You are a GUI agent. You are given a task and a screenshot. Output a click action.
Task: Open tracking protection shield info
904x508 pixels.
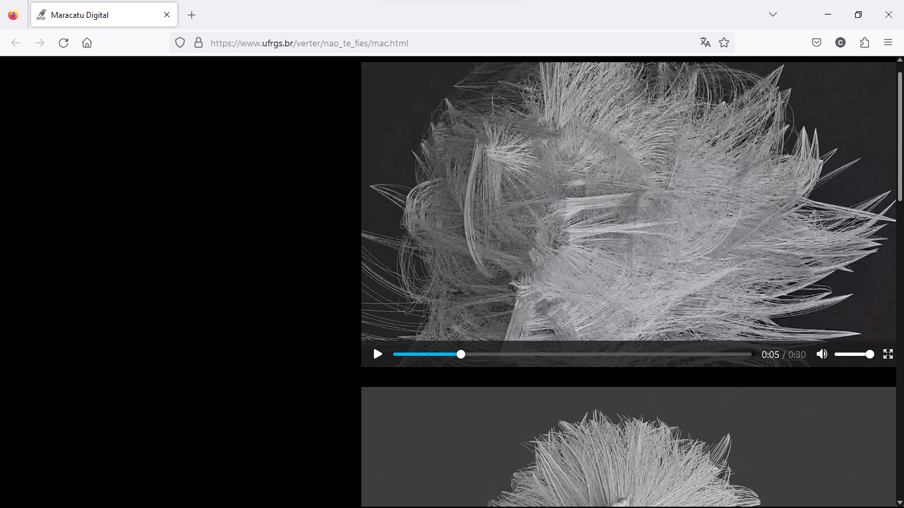[180, 43]
